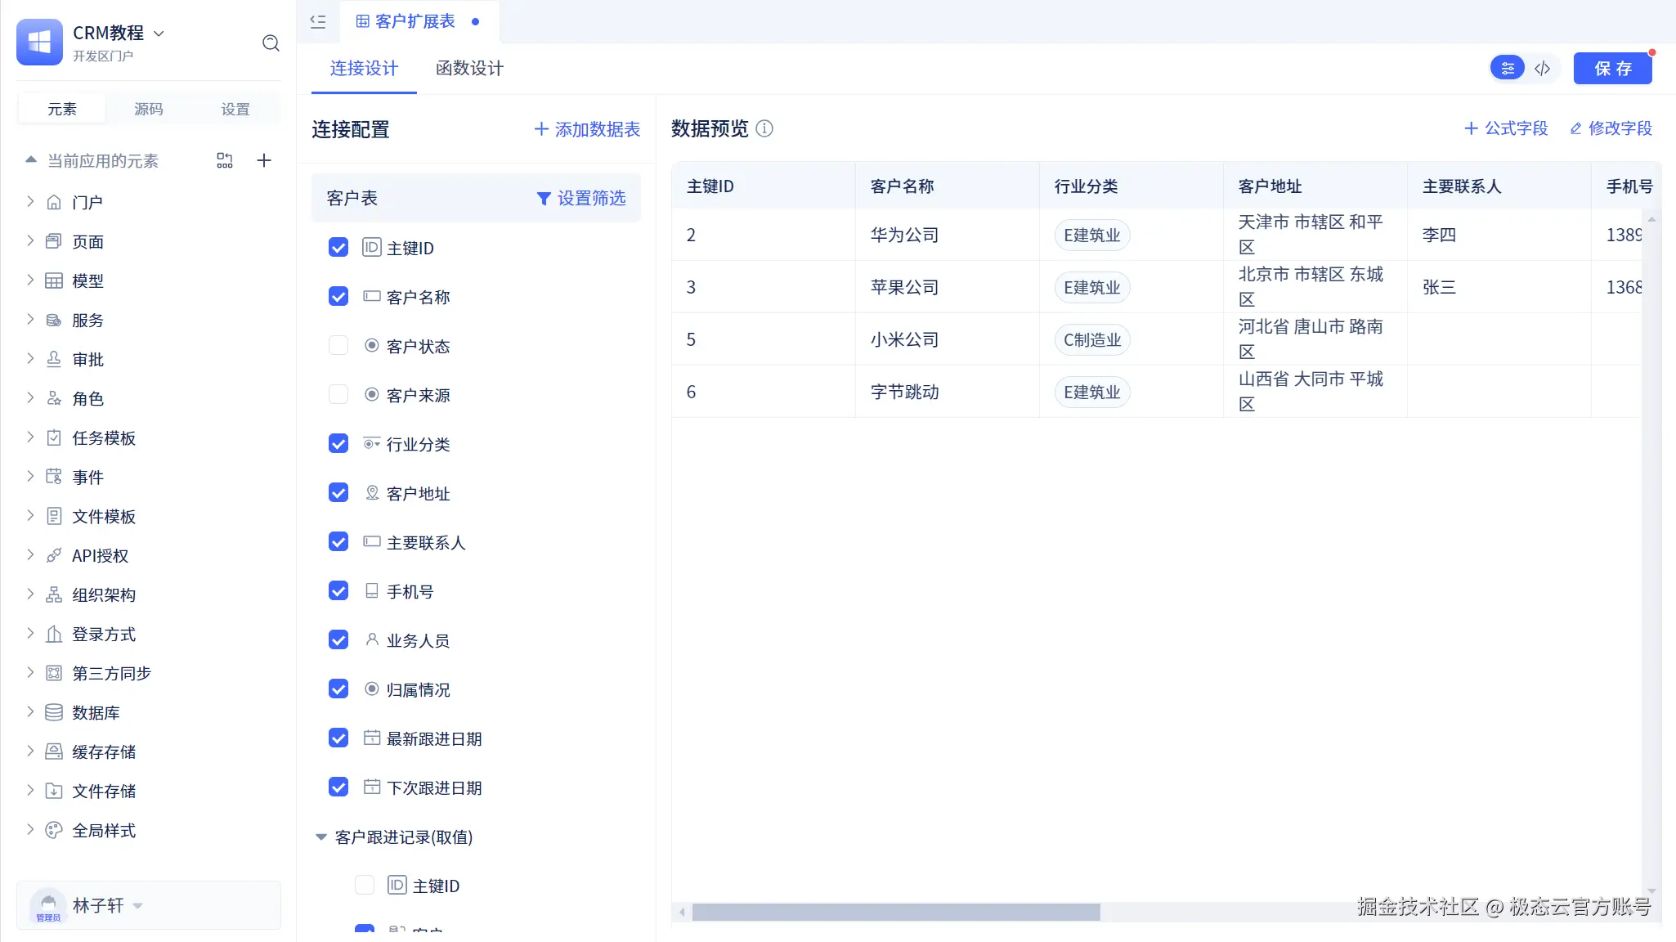Click 设置筛选 on 客户表

[581, 199]
